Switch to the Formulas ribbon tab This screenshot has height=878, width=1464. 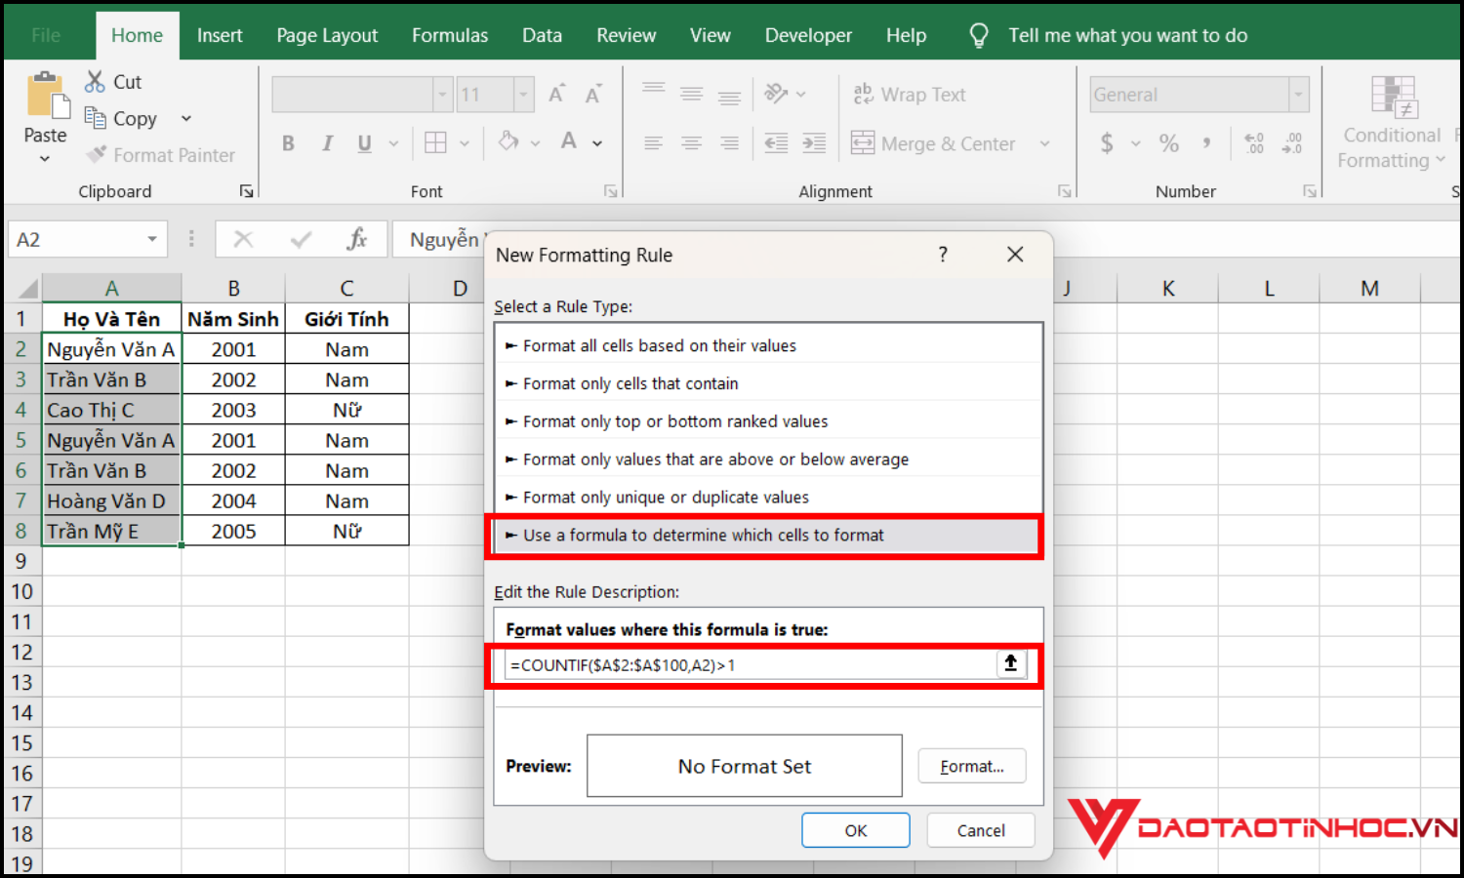(x=449, y=36)
